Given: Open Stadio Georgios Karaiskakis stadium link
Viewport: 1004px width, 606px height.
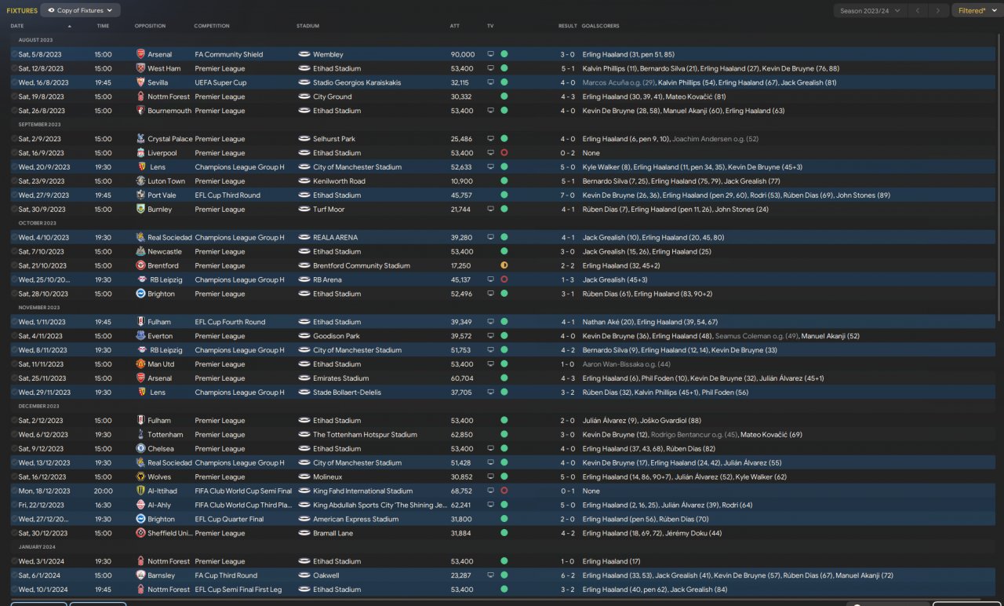Looking at the screenshot, I should point(357,82).
